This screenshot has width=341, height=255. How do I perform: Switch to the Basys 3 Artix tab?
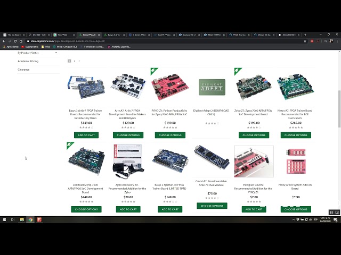(113, 35)
